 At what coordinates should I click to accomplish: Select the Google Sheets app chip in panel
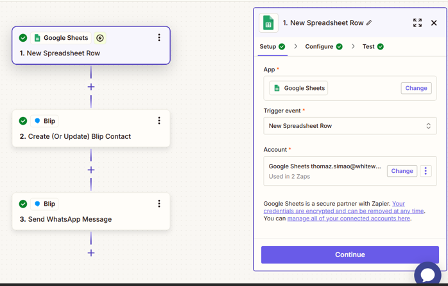[x=298, y=88]
